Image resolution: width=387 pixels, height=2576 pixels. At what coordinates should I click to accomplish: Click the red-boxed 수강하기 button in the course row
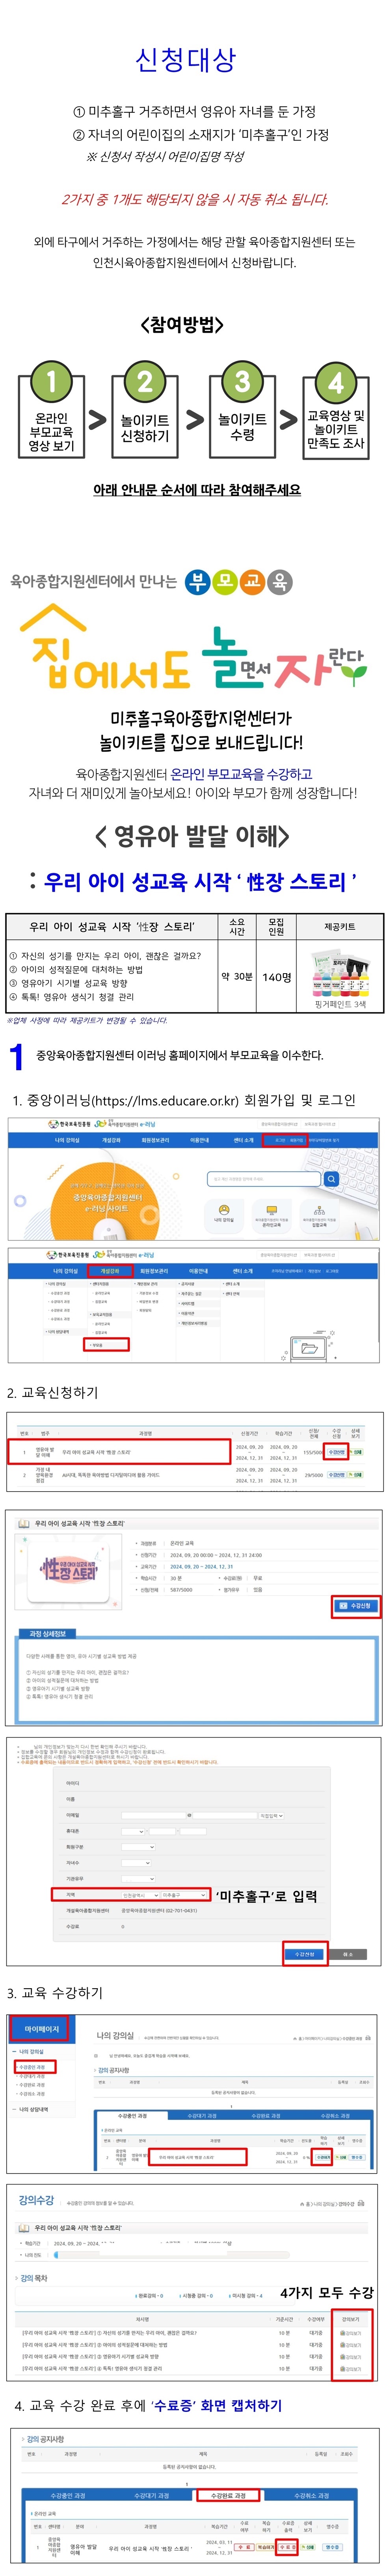(323, 2157)
